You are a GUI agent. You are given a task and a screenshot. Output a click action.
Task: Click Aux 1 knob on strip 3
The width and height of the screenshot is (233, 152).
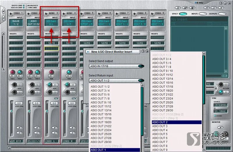click(50, 84)
